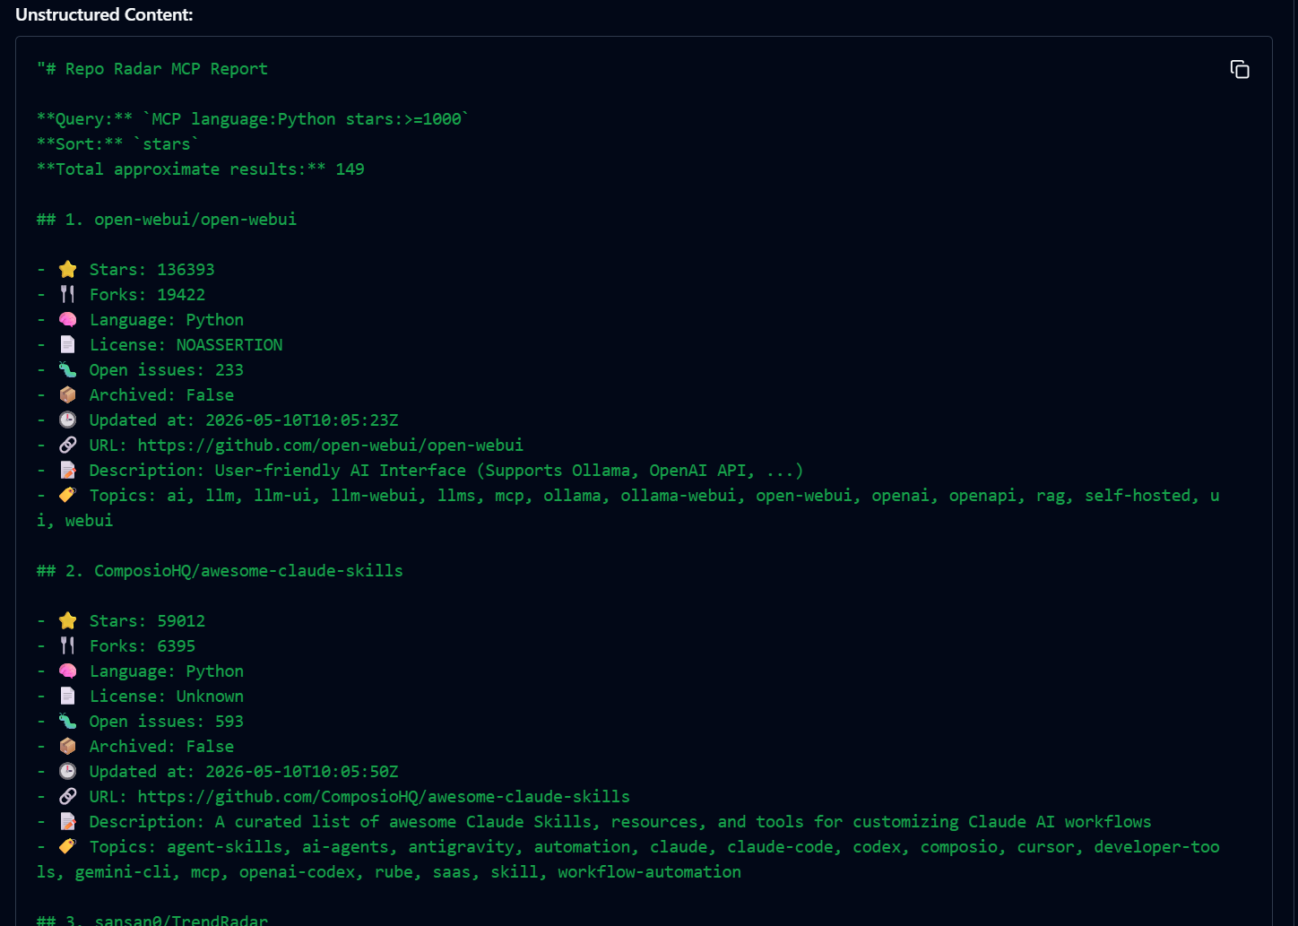
Task: Click "License: NOASSERTION" line
Action: coord(160,345)
